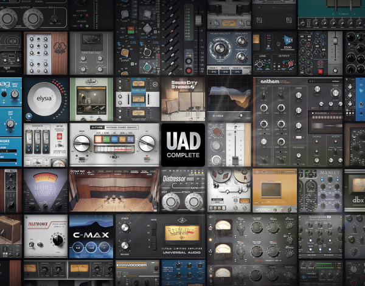Select the green A-Type band button
The image size is (365, 286).
tap(106, 139)
